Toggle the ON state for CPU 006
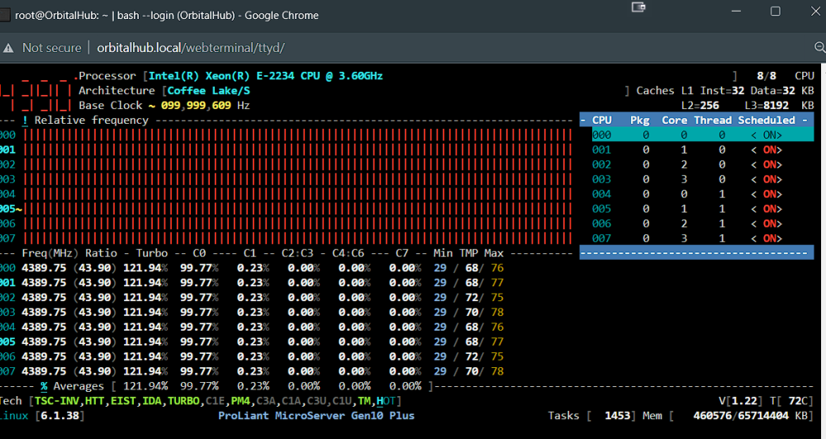 [x=770, y=224]
